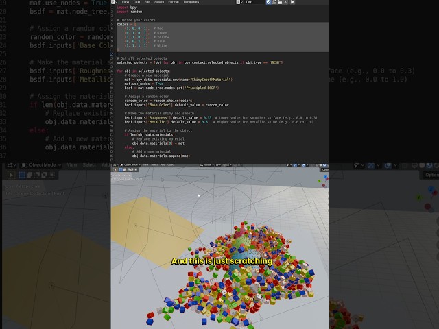Open the Format menu

(x=174, y=2)
